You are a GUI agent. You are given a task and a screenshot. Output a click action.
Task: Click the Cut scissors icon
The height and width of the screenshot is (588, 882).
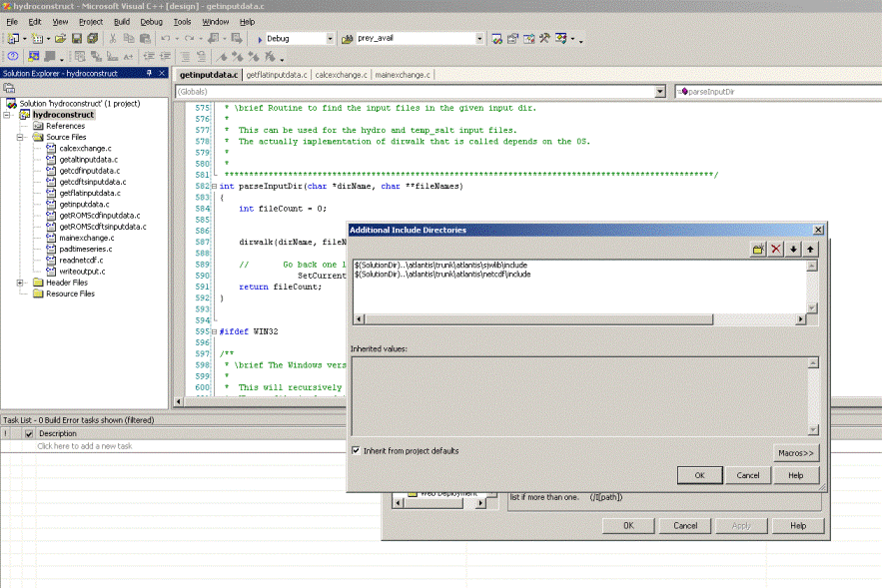click(x=114, y=39)
